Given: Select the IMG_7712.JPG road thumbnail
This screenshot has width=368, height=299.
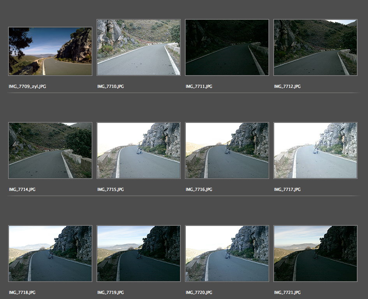Looking at the screenshot, I should pyautogui.click(x=315, y=47).
